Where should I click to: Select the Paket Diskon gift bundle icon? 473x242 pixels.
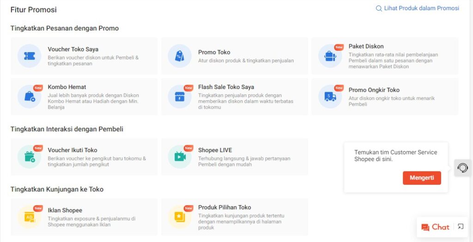coord(330,56)
